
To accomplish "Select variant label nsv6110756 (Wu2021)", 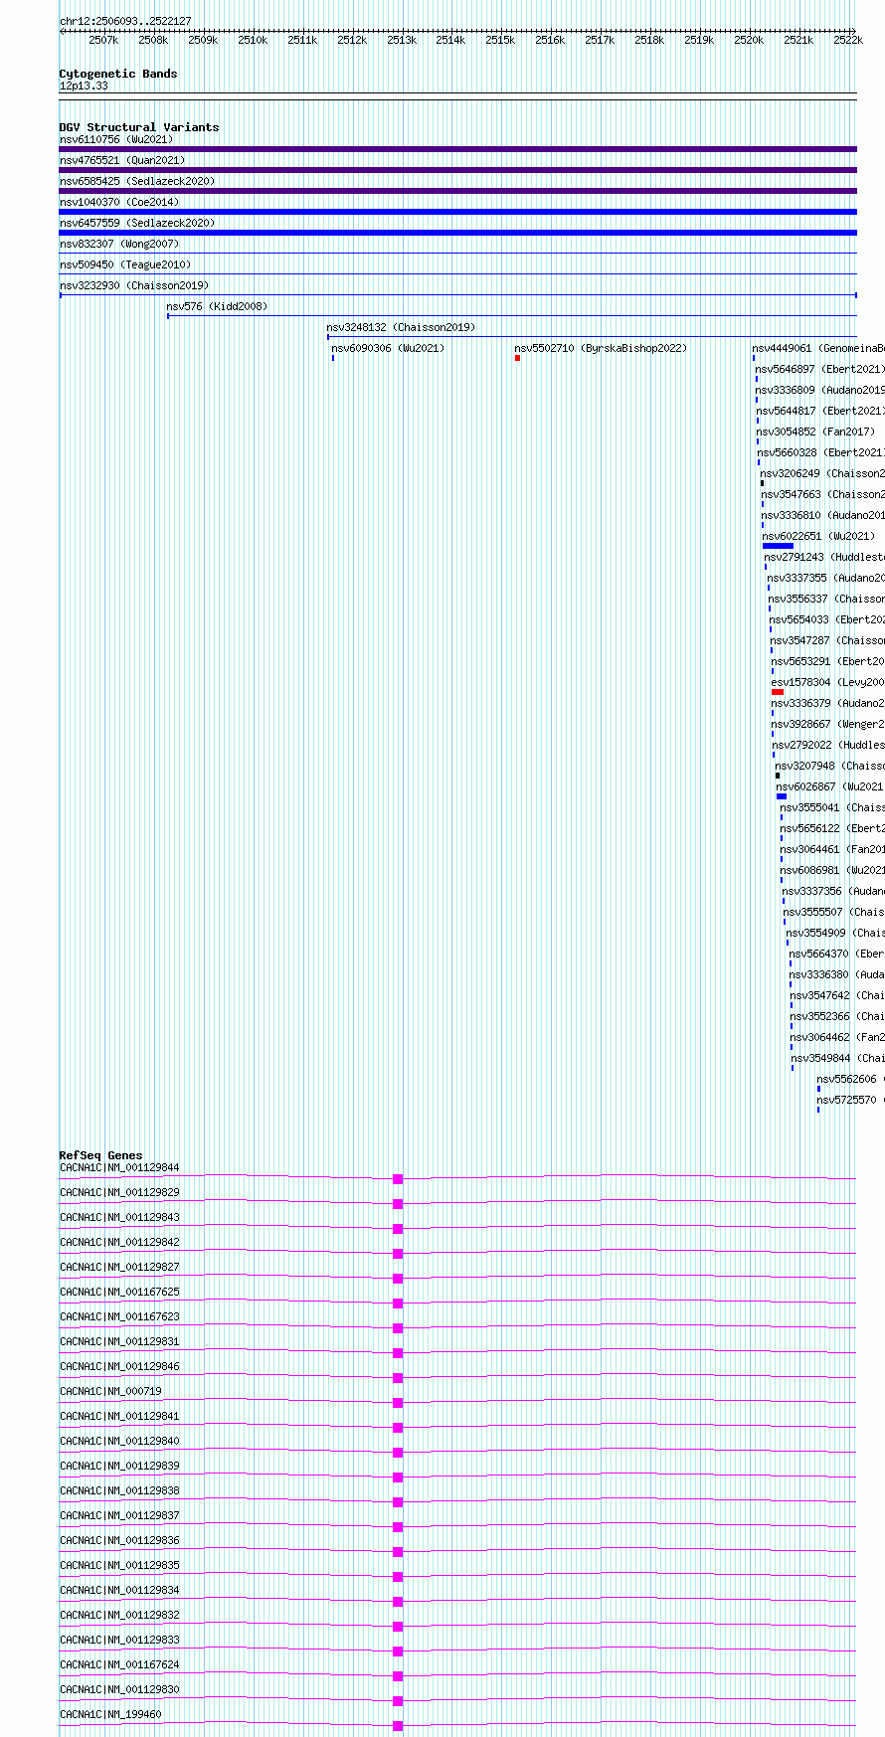I will (116, 140).
